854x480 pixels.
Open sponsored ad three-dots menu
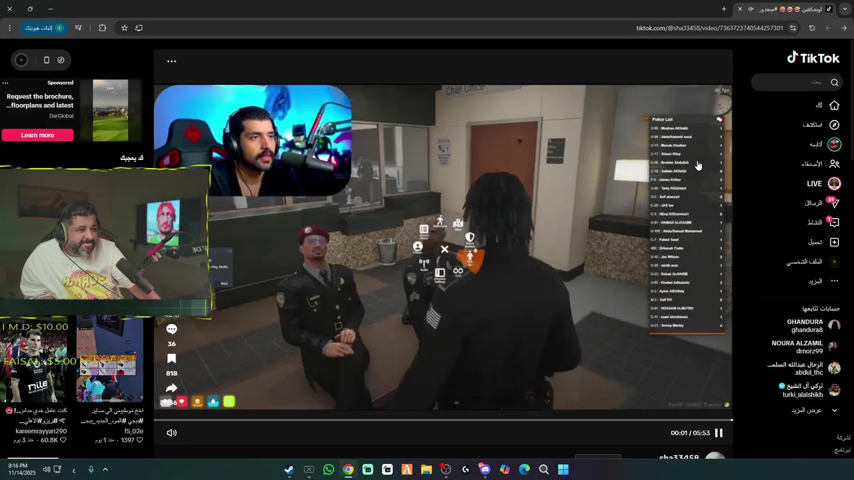pyautogui.click(x=5, y=83)
